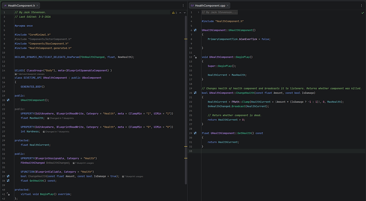Click gutter icon beside GetHealth definition in cpp
This screenshot has width=366, height=201.
[x=195, y=133]
